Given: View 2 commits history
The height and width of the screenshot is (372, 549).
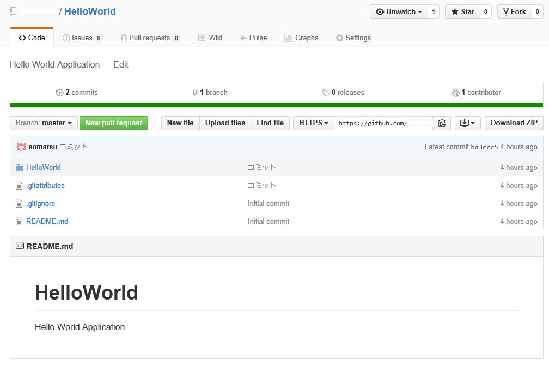Looking at the screenshot, I should click(77, 93).
